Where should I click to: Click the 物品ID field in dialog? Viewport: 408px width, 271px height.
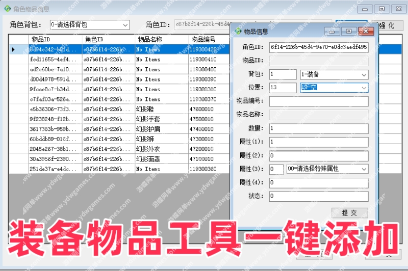(x=319, y=61)
